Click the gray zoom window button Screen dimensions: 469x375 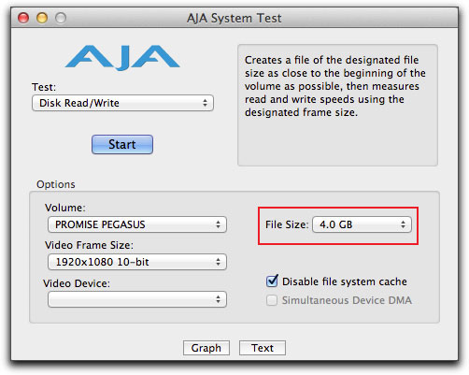tap(61, 18)
